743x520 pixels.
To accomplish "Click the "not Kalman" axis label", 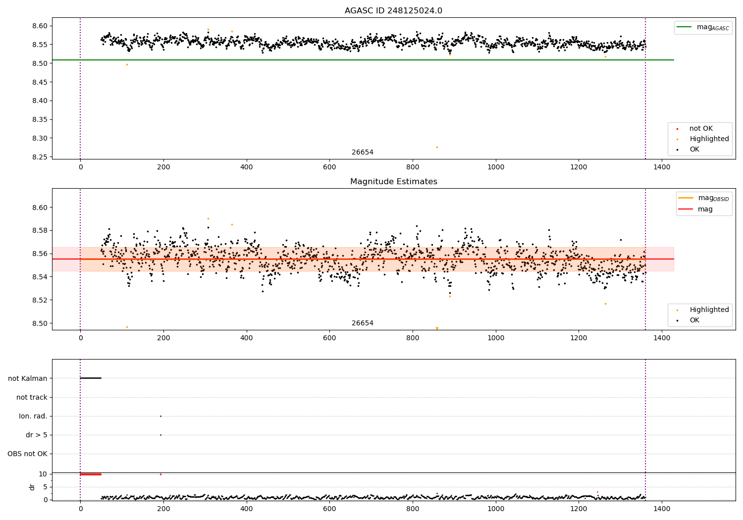I will (28, 378).
